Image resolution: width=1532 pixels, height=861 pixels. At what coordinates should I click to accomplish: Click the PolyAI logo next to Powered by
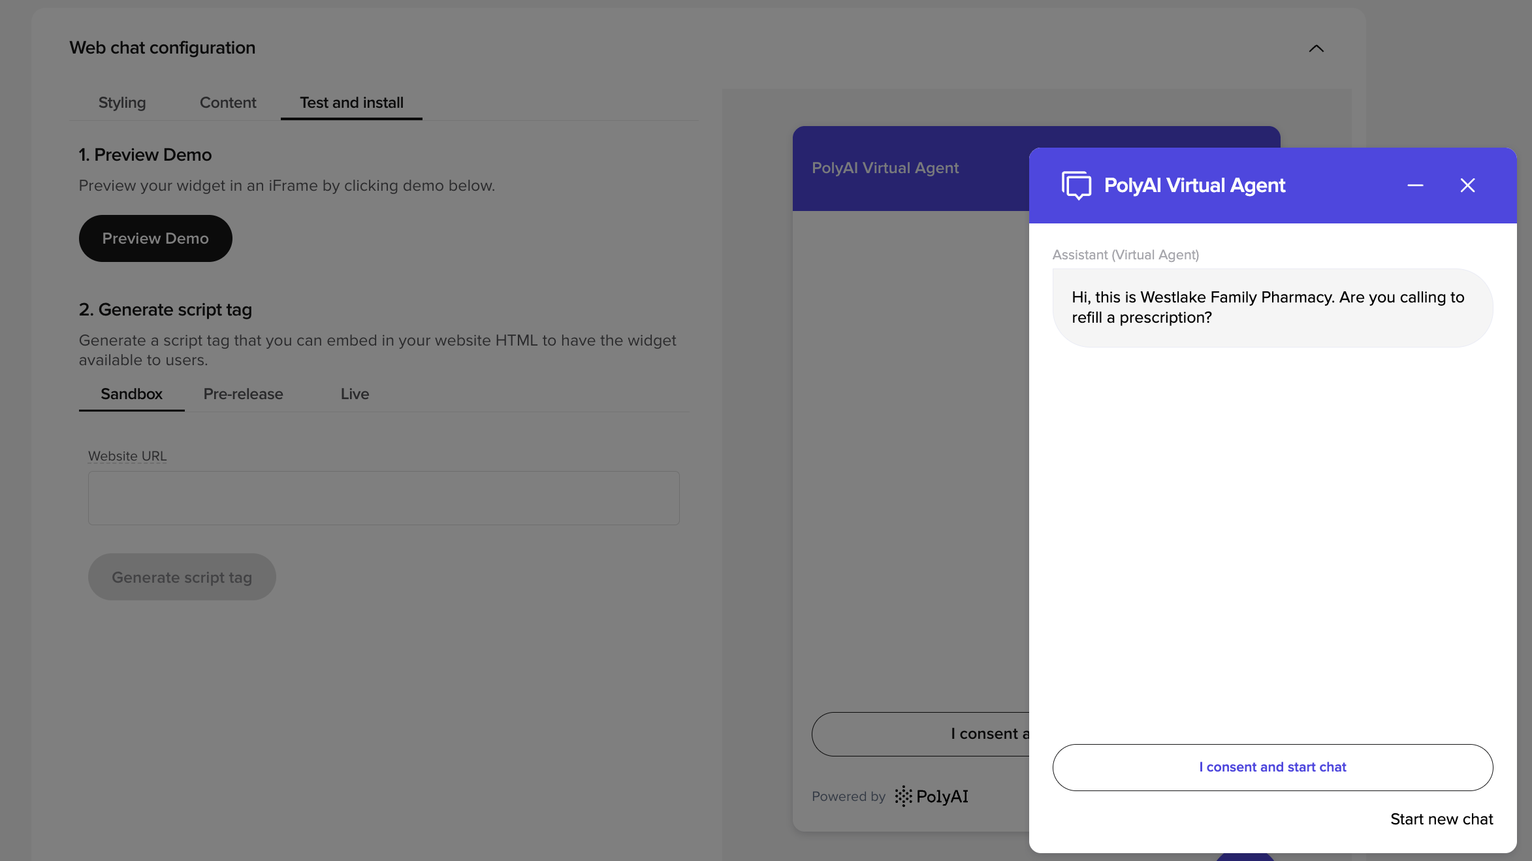click(x=931, y=796)
